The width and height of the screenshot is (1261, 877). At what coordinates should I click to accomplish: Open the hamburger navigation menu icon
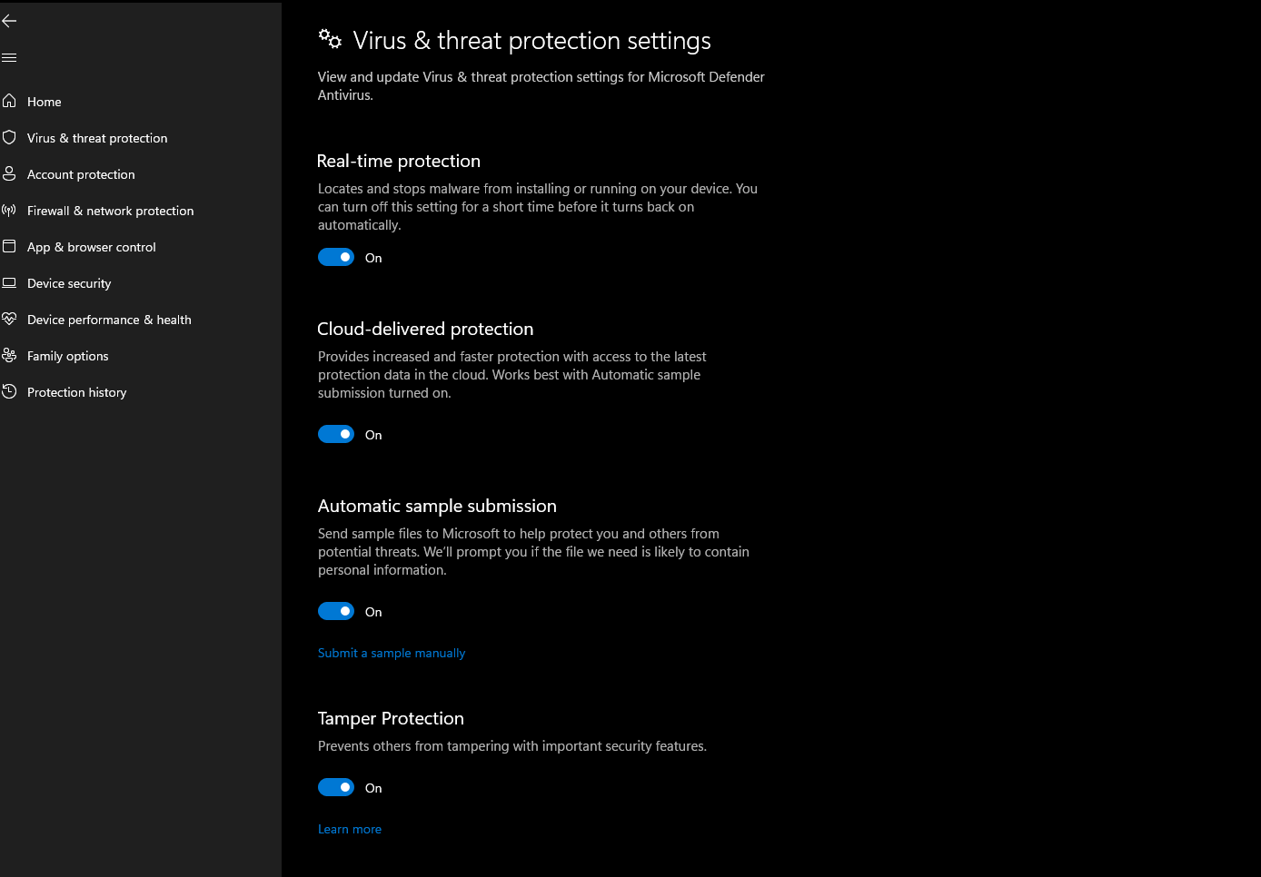(9, 57)
